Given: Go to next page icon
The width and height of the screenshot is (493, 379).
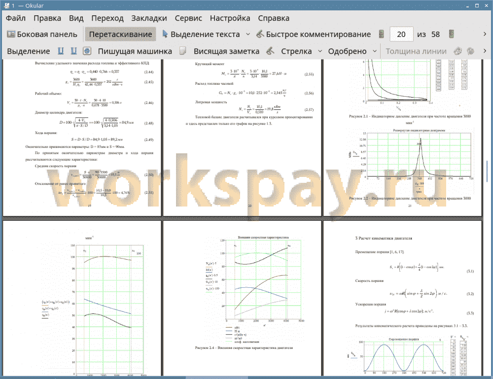Looking at the screenshot, I should pyautogui.click(x=452, y=34).
